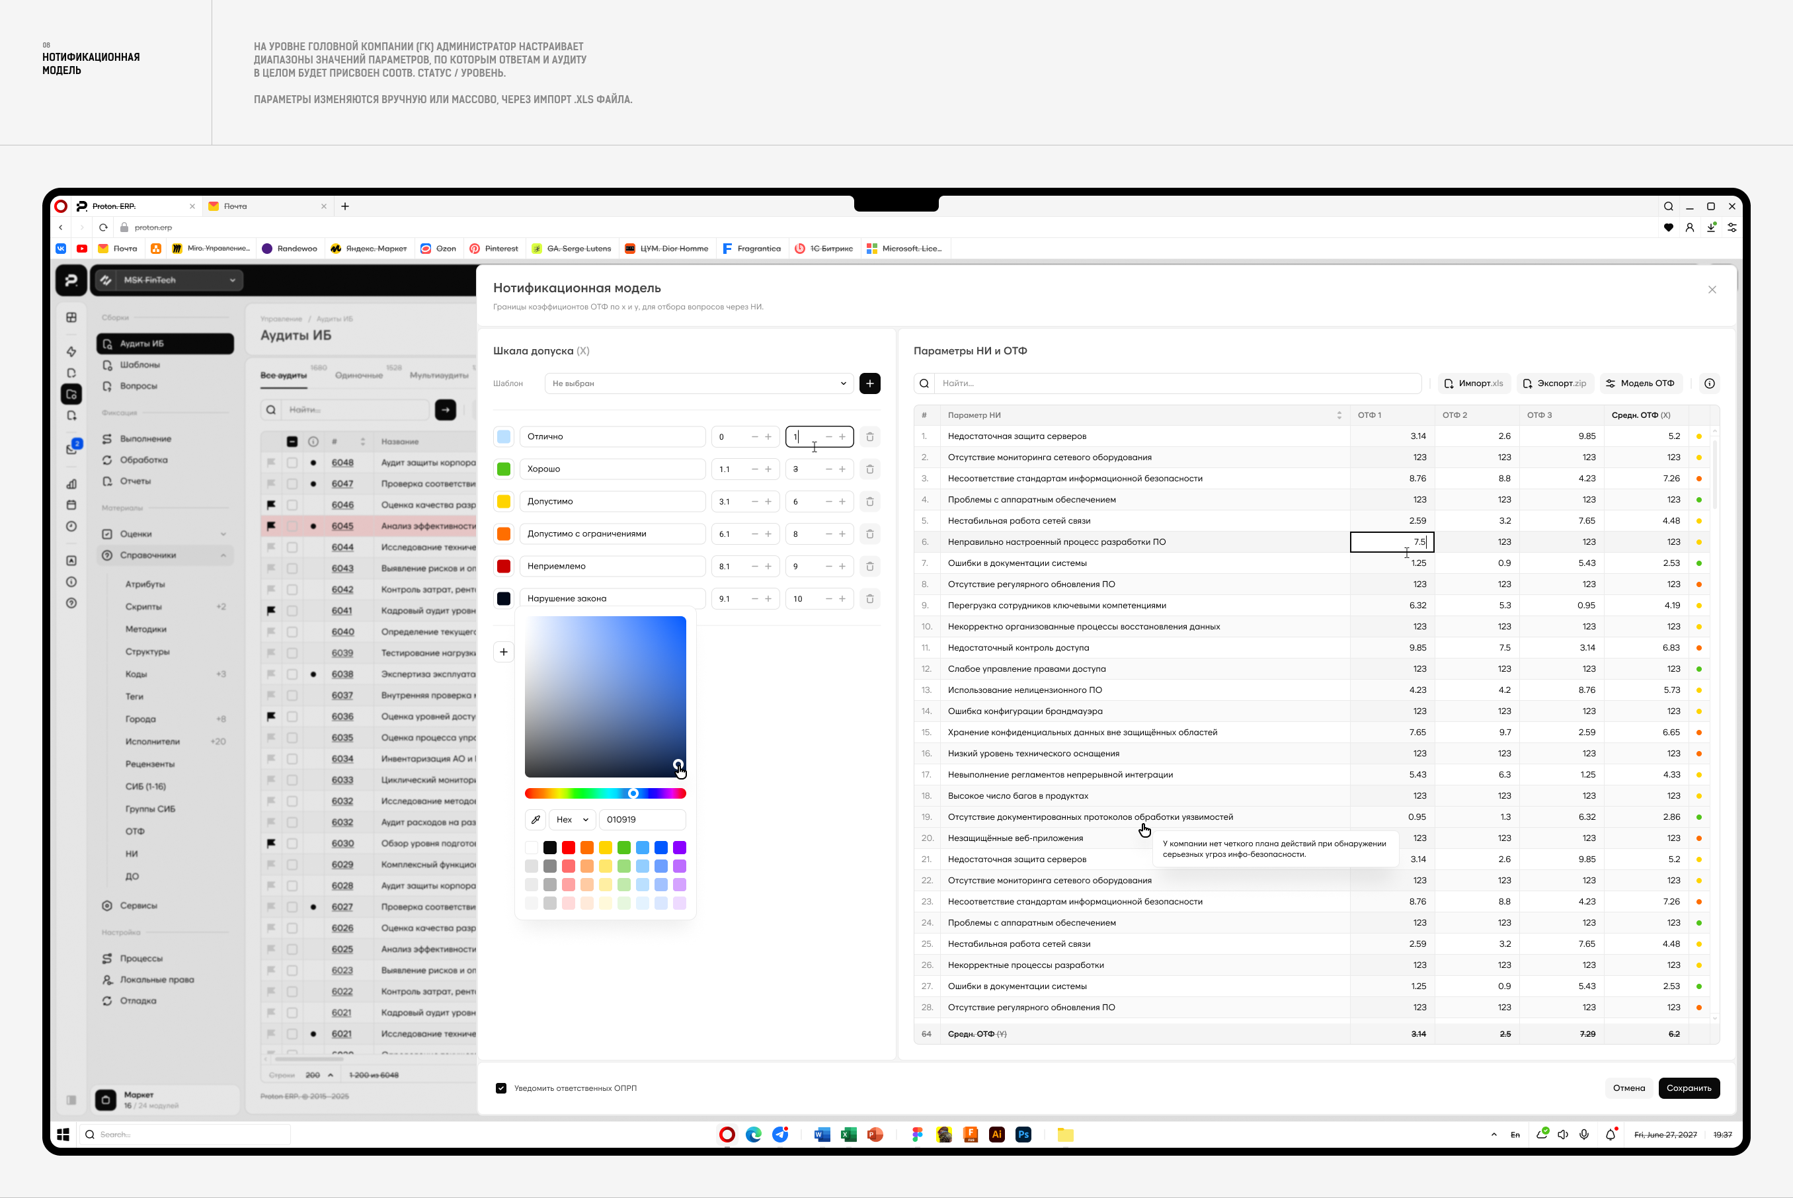Image resolution: width=1793 pixels, height=1198 pixels.
Task: Delete the Хорошо scale row
Action: click(x=869, y=469)
